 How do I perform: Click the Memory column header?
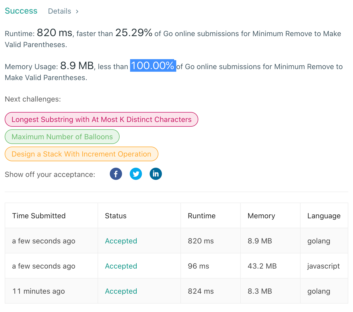coord(261,216)
